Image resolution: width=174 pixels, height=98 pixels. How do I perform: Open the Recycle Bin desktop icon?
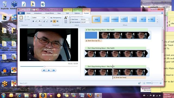point(5,5)
